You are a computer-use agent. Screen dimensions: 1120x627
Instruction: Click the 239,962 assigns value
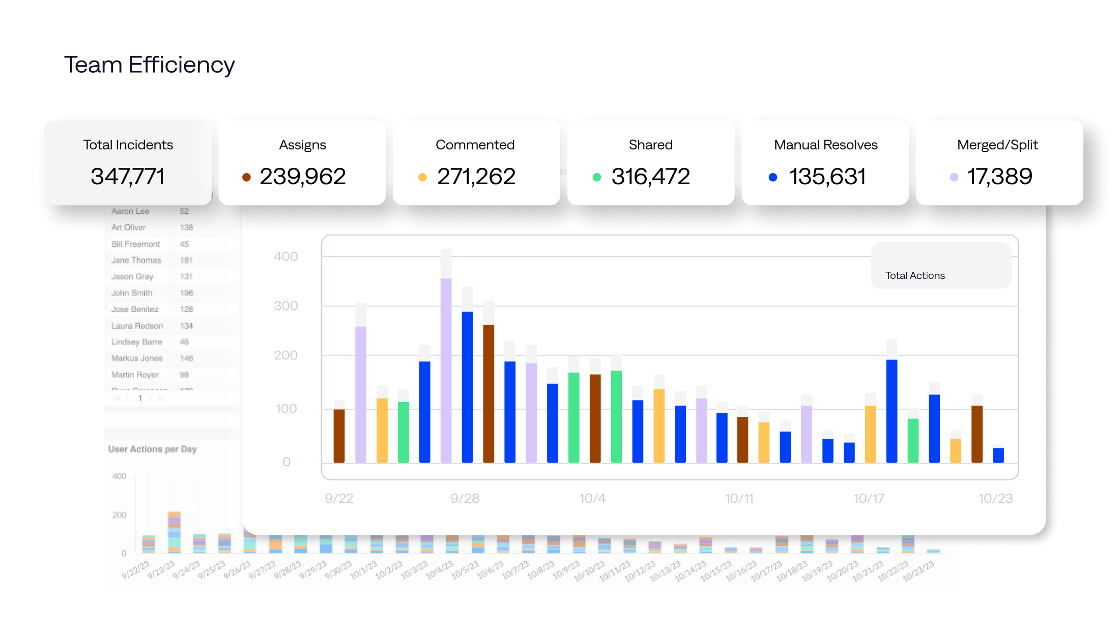pos(303,177)
